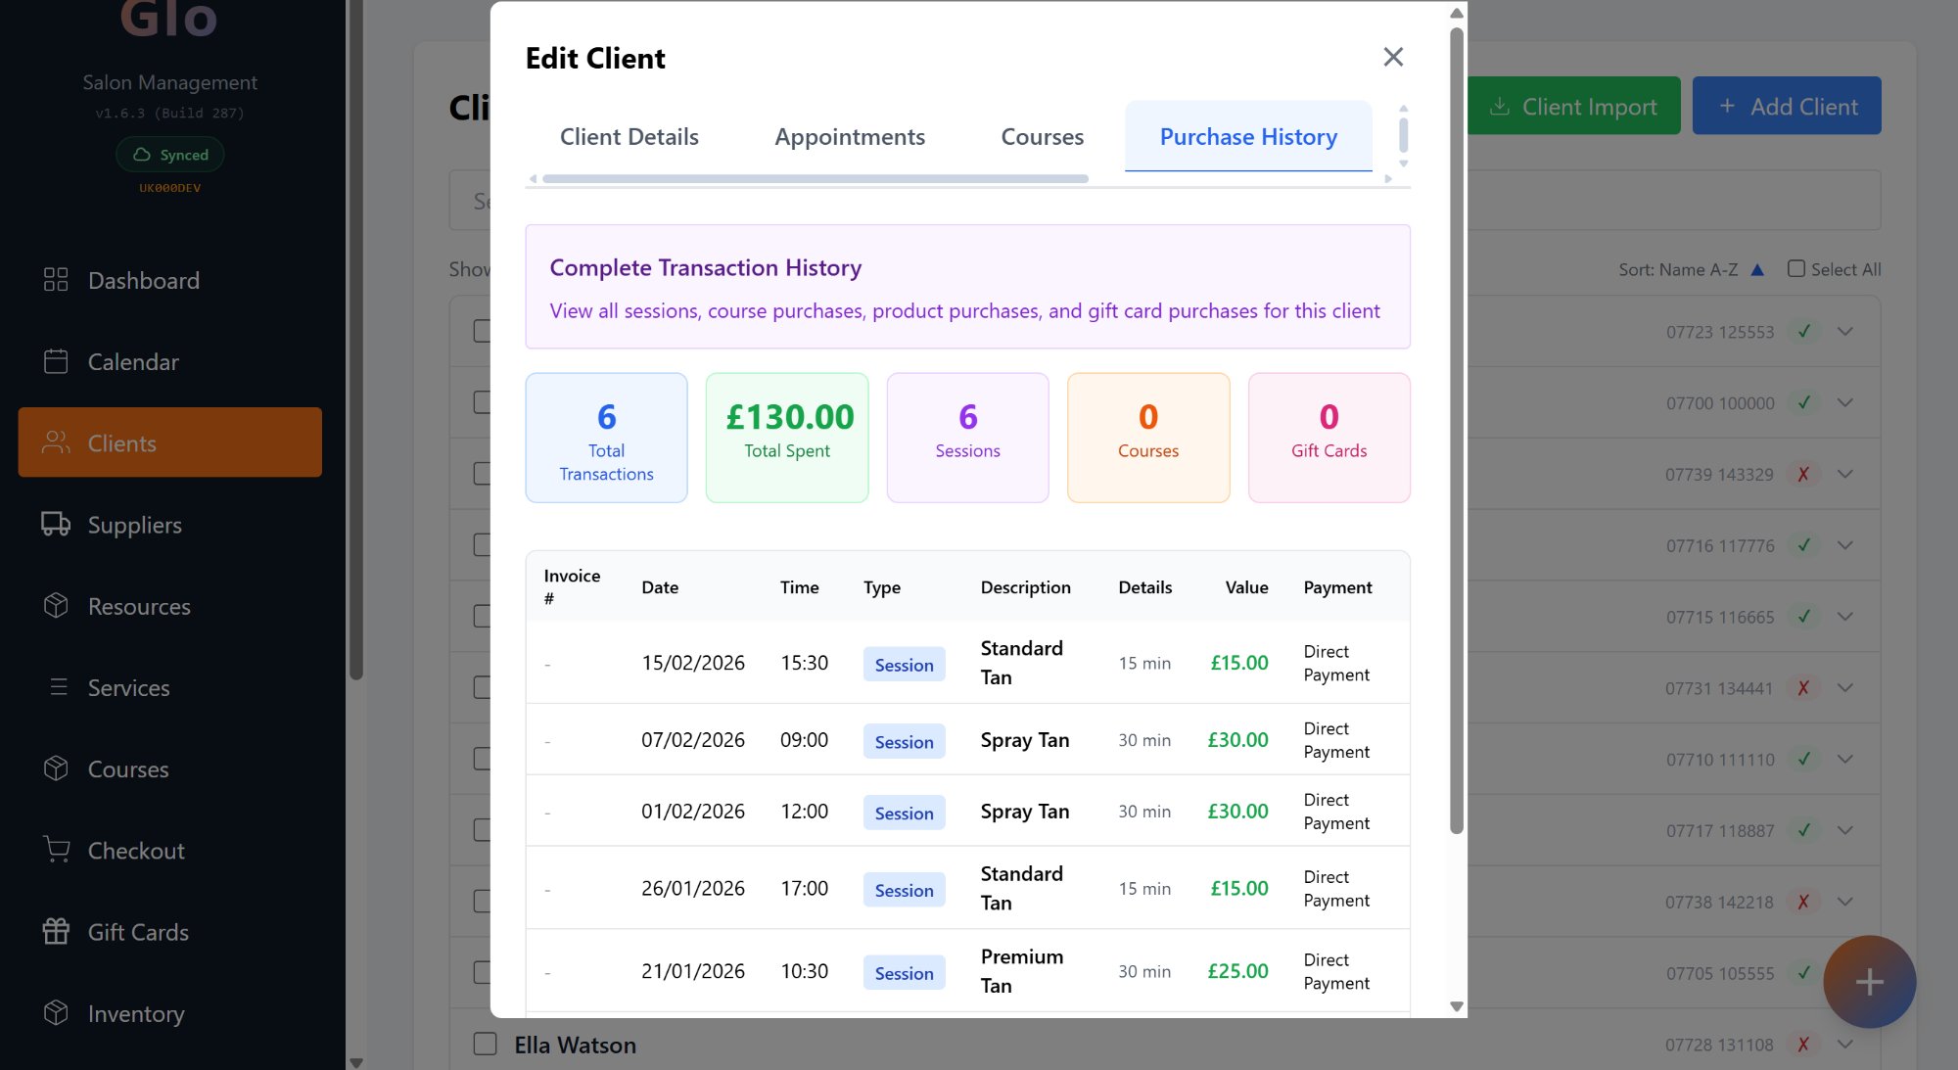Click the floating plus action button
Viewport: 1958px width, 1070px height.
click(x=1868, y=981)
